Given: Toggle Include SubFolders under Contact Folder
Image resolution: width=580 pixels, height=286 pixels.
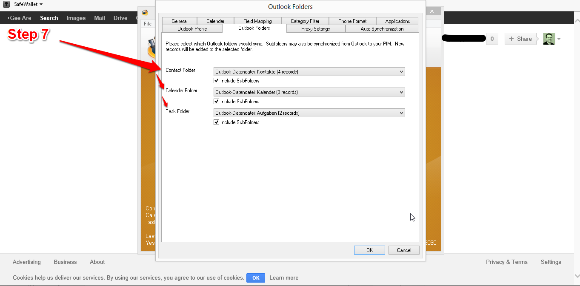Looking at the screenshot, I should pos(217,81).
